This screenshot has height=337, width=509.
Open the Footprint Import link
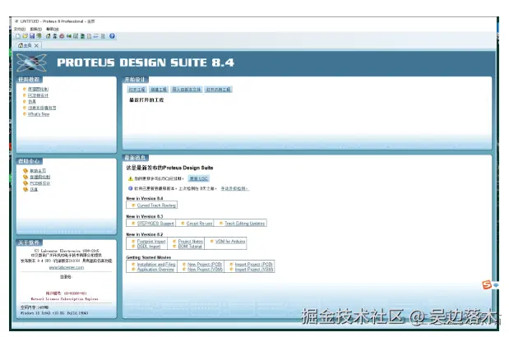point(151,242)
